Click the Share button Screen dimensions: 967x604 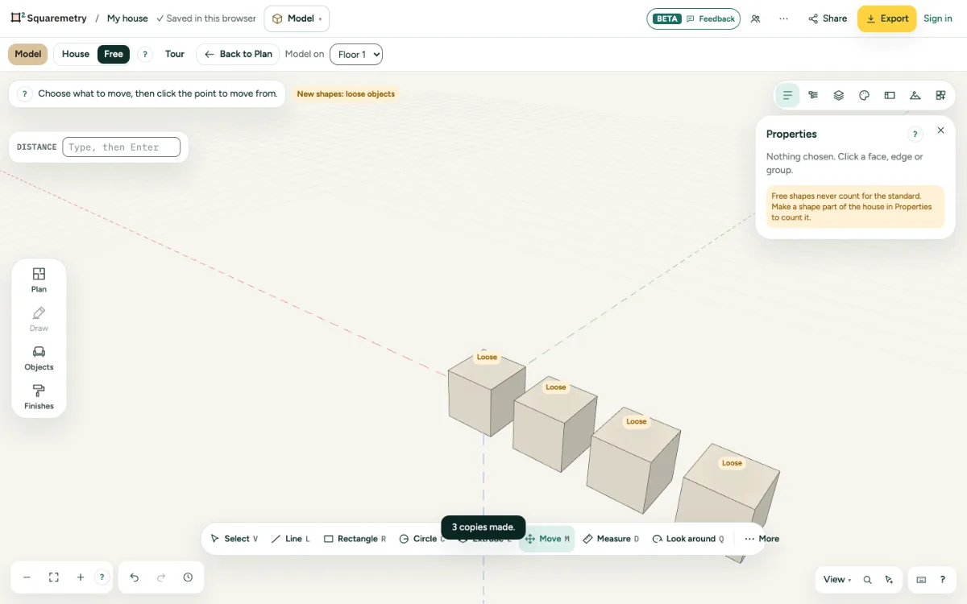[828, 19]
